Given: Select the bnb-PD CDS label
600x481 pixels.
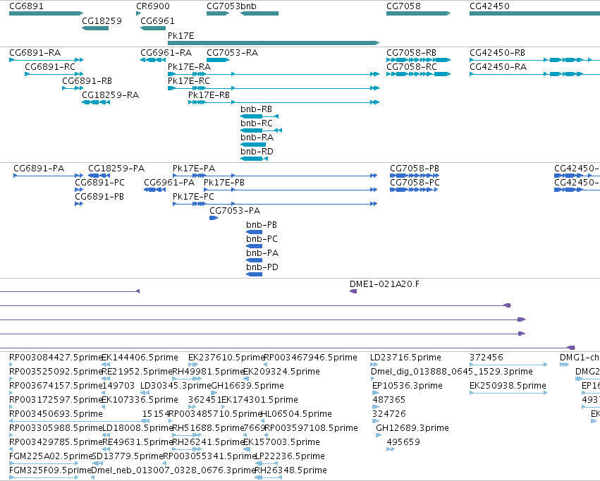Looking at the screenshot, I should (x=262, y=267).
